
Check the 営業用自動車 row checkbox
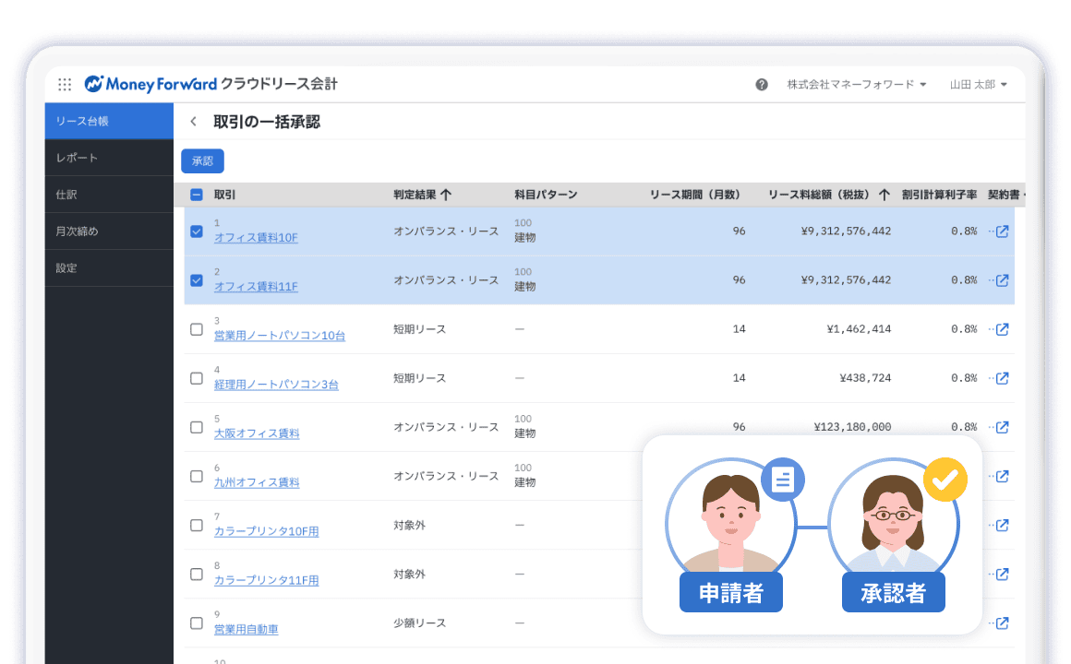click(x=197, y=623)
